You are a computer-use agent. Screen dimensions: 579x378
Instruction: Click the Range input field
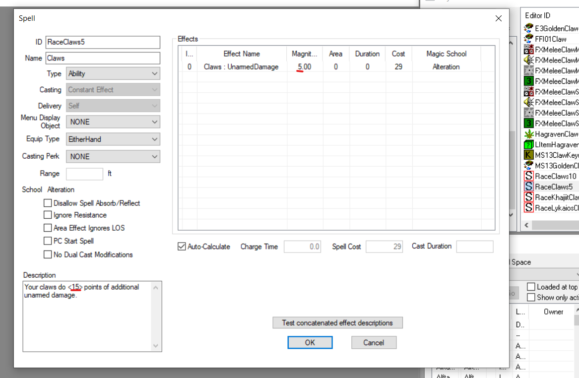tap(84, 174)
